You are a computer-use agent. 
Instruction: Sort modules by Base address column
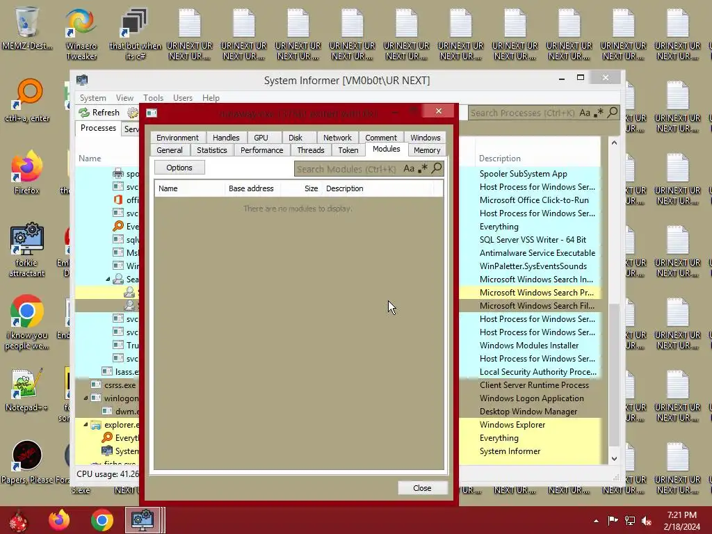click(x=251, y=188)
